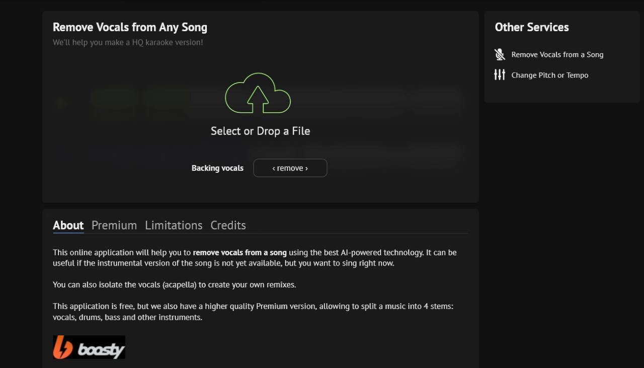Click the HQ karaoke version subtitle
The height and width of the screenshot is (368, 644).
(x=128, y=42)
